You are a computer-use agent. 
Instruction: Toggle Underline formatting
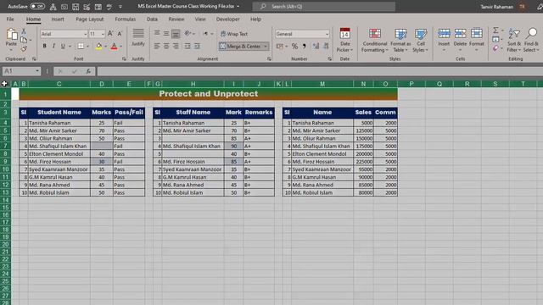[63, 46]
